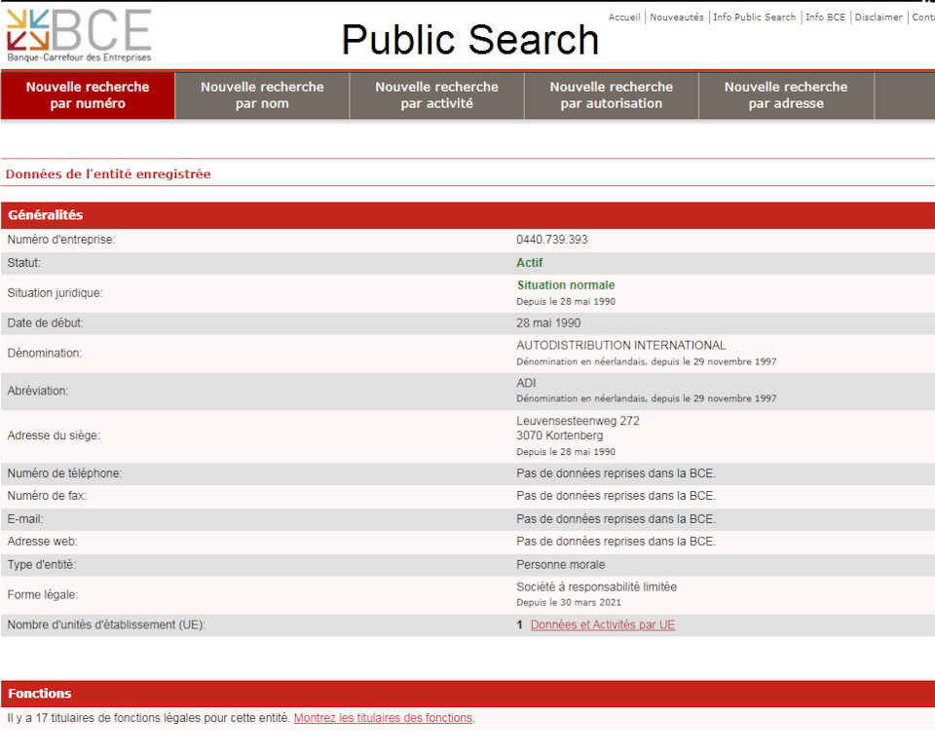The width and height of the screenshot is (935, 755).
Task: Click the Généralités section header
Action: pos(467,215)
